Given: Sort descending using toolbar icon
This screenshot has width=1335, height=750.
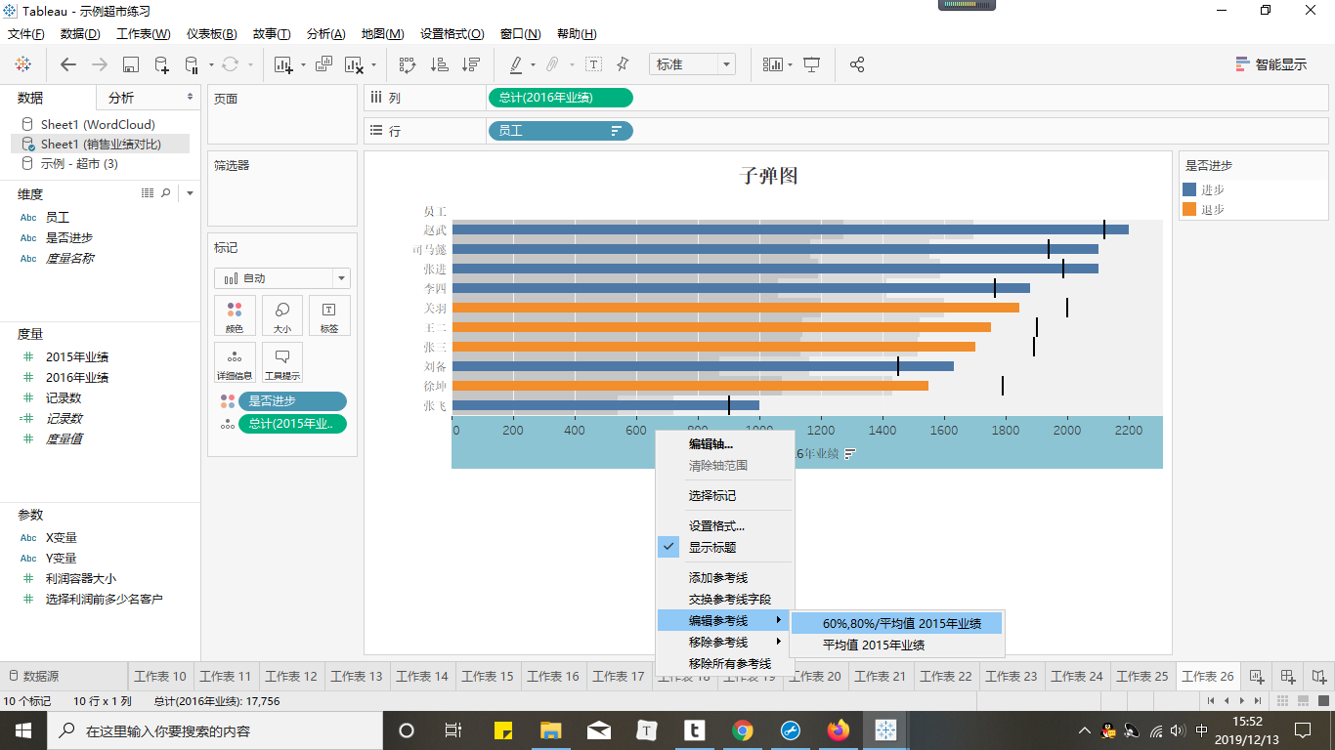Looking at the screenshot, I should [471, 64].
